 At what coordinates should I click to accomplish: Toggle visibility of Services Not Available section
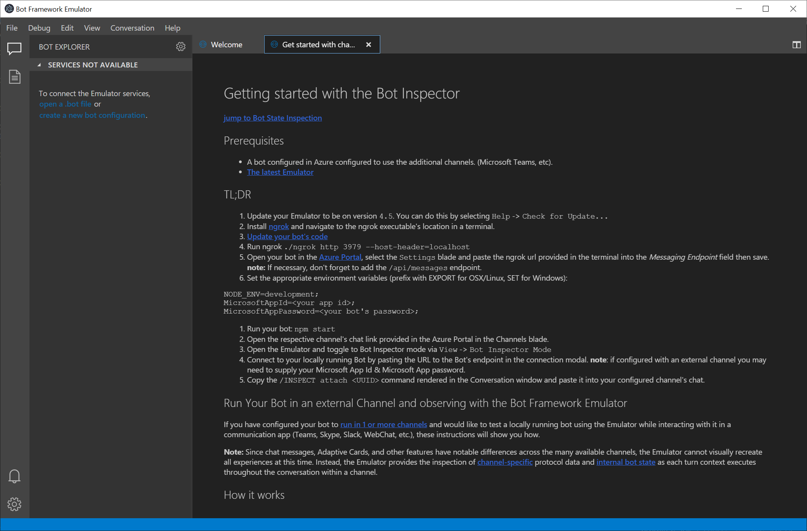point(38,65)
